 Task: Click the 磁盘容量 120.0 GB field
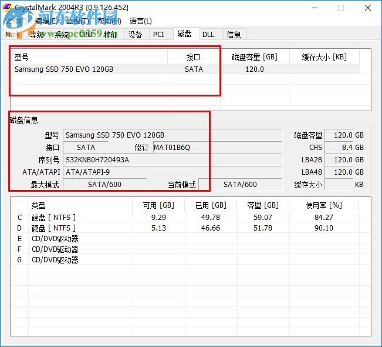[339, 135]
